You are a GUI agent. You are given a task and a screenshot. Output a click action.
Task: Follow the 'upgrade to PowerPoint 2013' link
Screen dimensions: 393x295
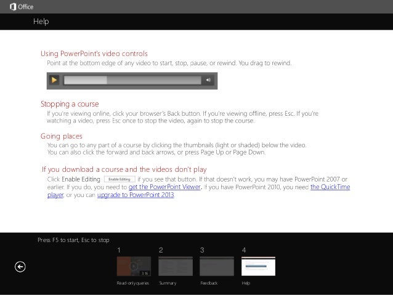pyautogui.click(x=136, y=195)
